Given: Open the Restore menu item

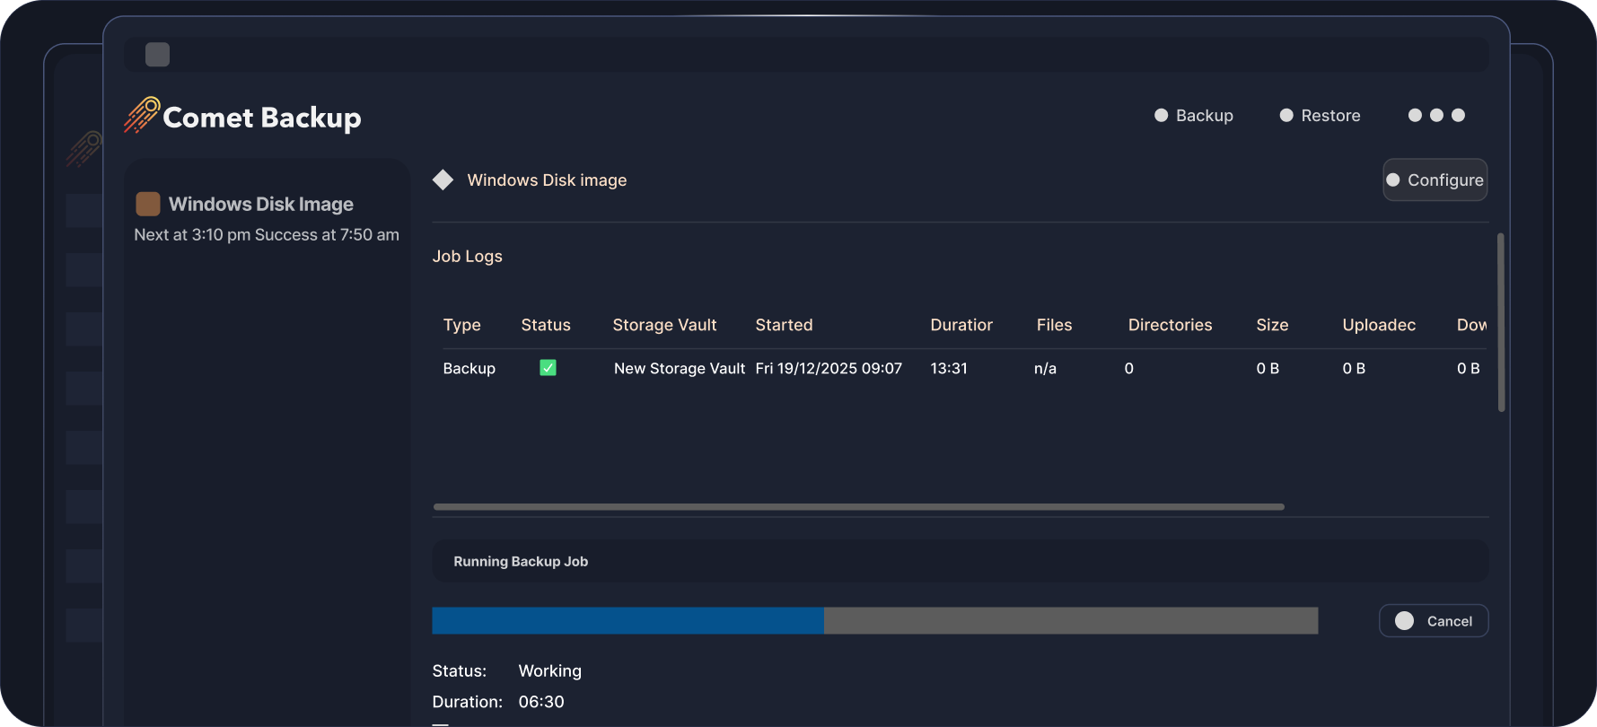Looking at the screenshot, I should [x=1320, y=116].
